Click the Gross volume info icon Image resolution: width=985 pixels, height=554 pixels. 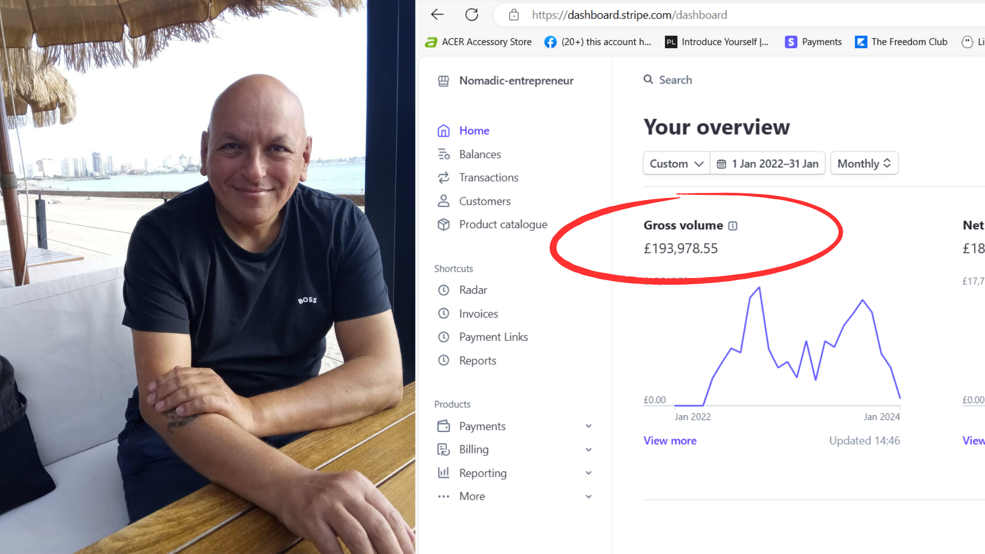pos(733,226)
